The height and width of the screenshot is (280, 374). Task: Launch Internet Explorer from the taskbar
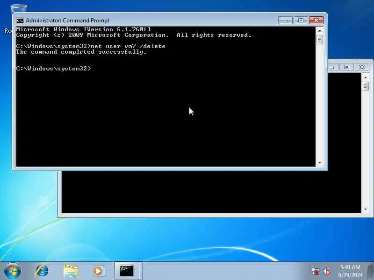[42, 271]
